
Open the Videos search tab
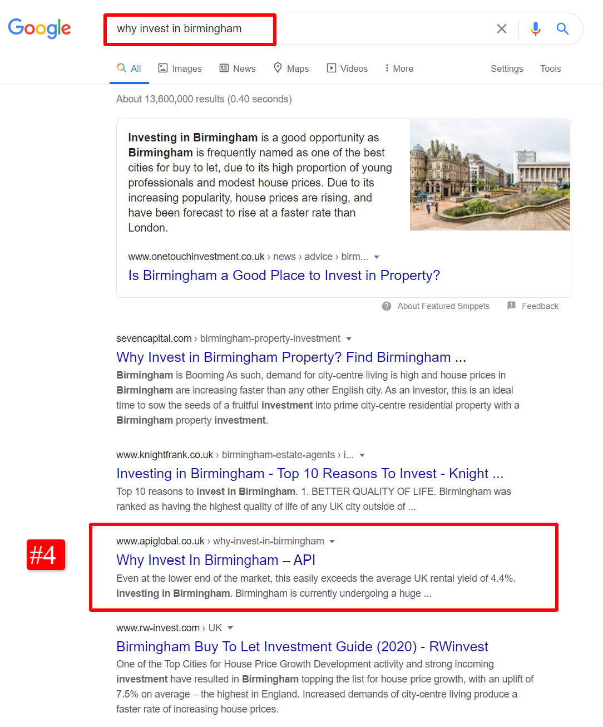coord(347,68)
